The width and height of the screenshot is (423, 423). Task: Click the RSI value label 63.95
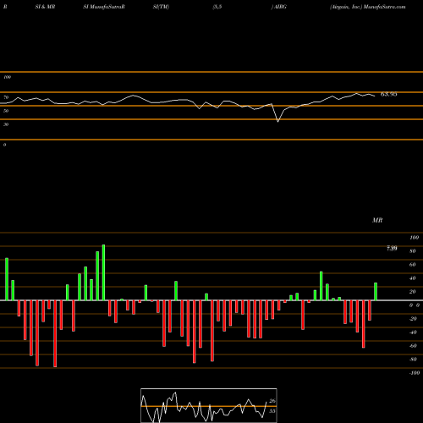click(x=388, y=94)
